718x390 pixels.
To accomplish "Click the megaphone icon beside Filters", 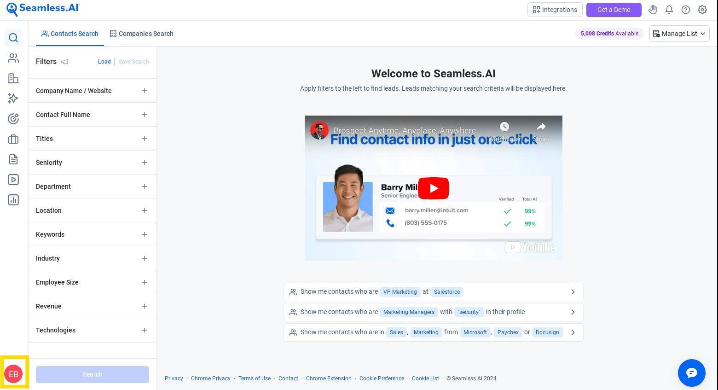I will [x=64, y=62].
